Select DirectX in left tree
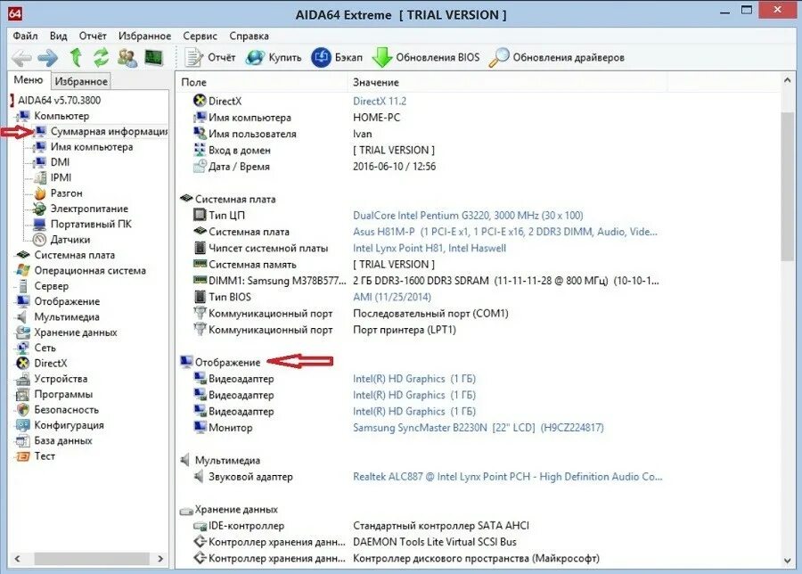The width and height of the screenshot is (802, 574). coord(51,364)
